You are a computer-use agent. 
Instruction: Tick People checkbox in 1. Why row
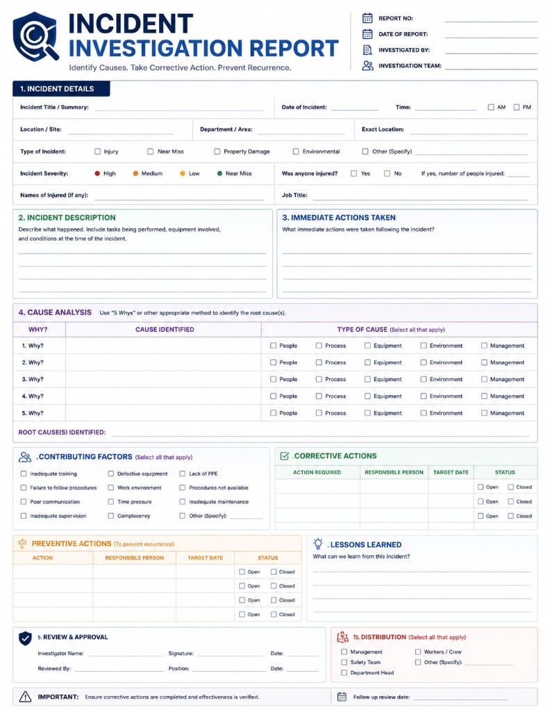[273, 346]
